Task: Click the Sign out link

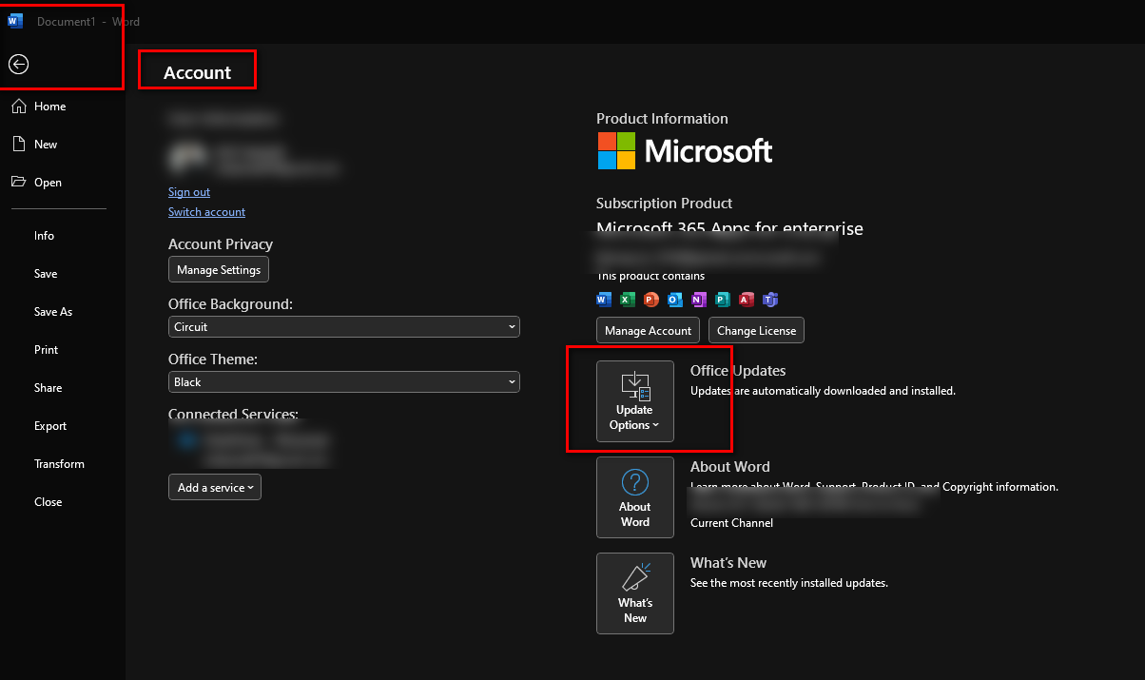Action: [x=189, y=192]
